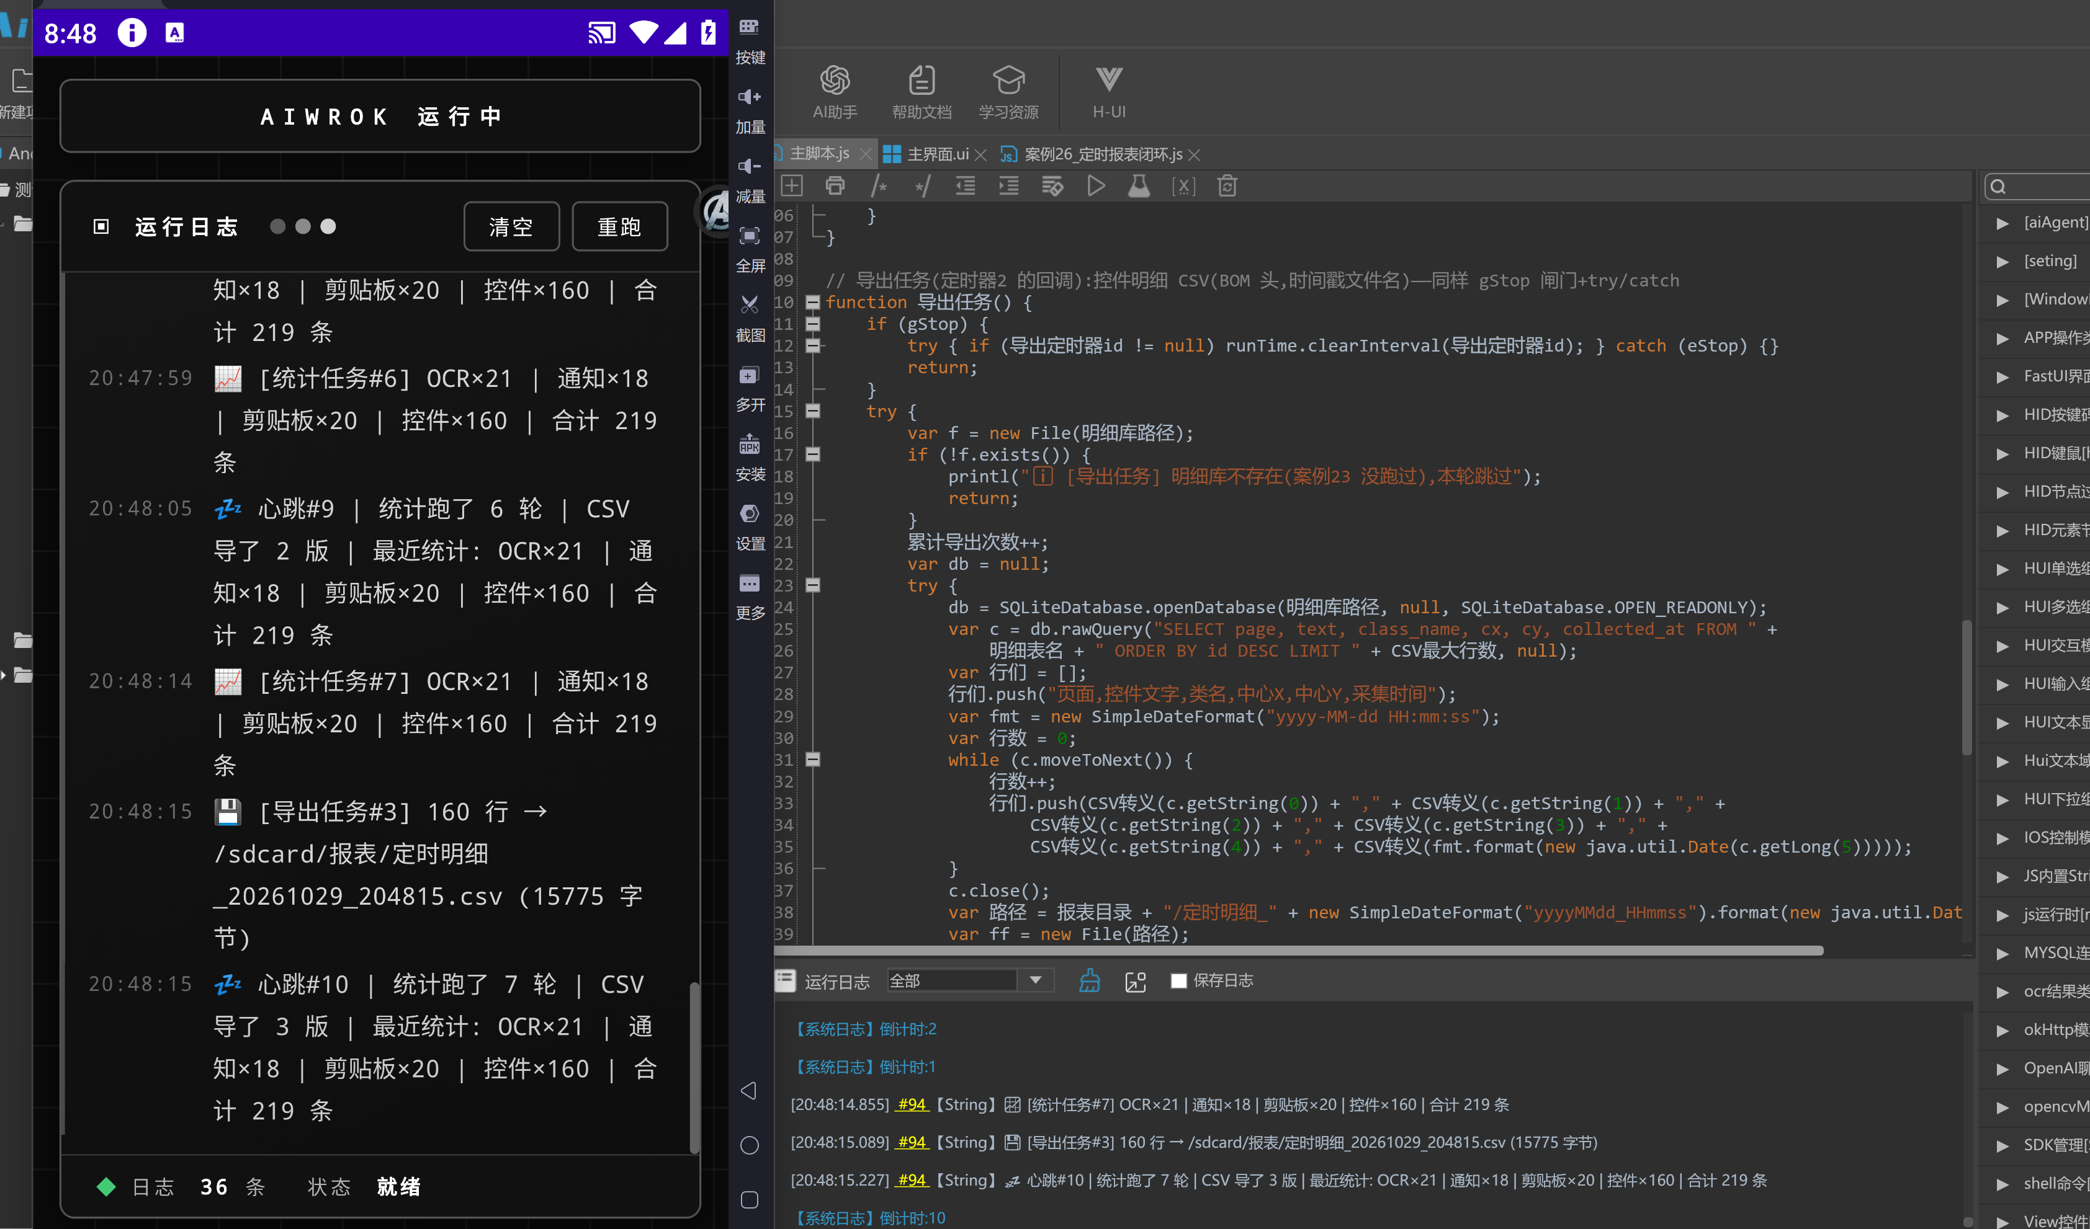
Task: Open 帮助文档 help documents
Action: pyautogui.click(x=922, y=92)
